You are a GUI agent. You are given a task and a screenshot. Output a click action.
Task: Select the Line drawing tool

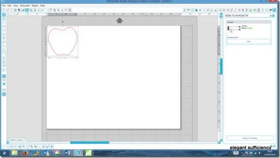pyautogui.click(x=4, y=23)
